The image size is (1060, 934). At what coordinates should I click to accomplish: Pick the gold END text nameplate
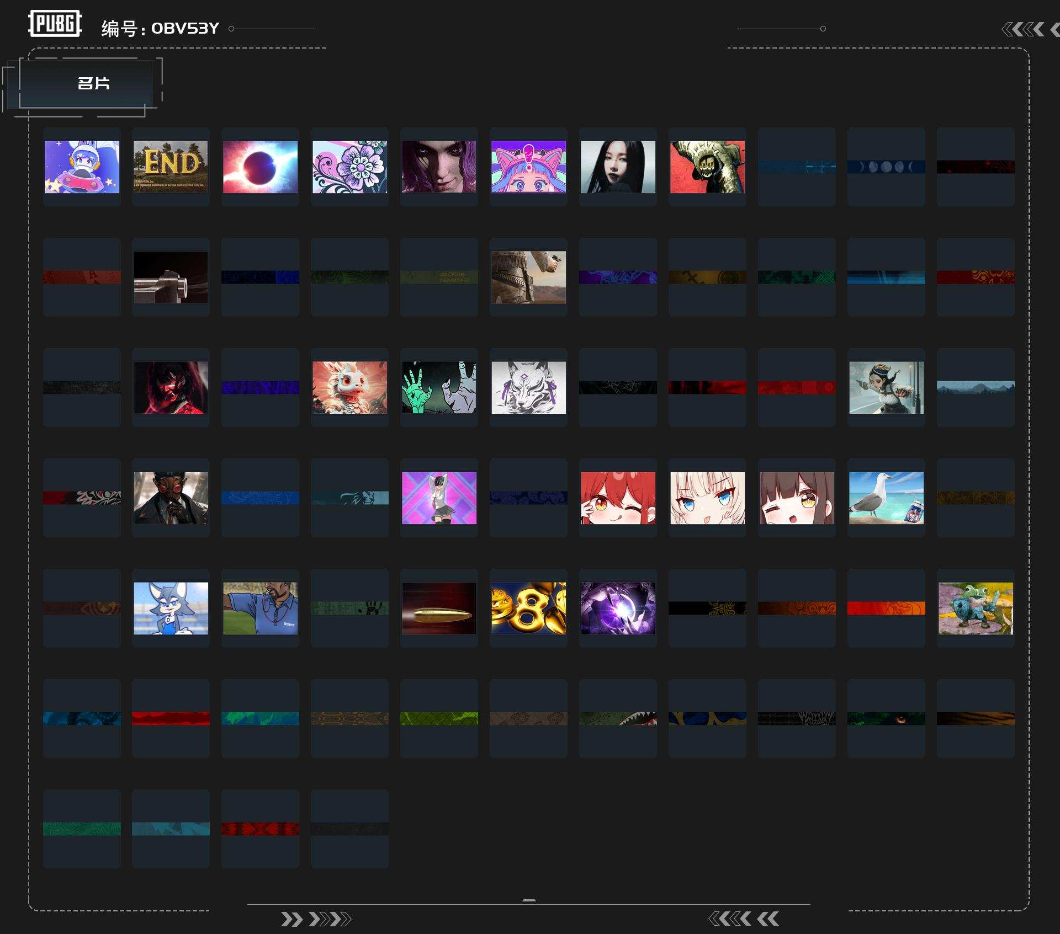click(171, 167)
